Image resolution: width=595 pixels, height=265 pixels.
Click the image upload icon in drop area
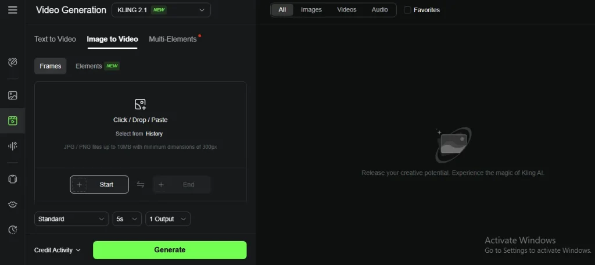(141, 105)
